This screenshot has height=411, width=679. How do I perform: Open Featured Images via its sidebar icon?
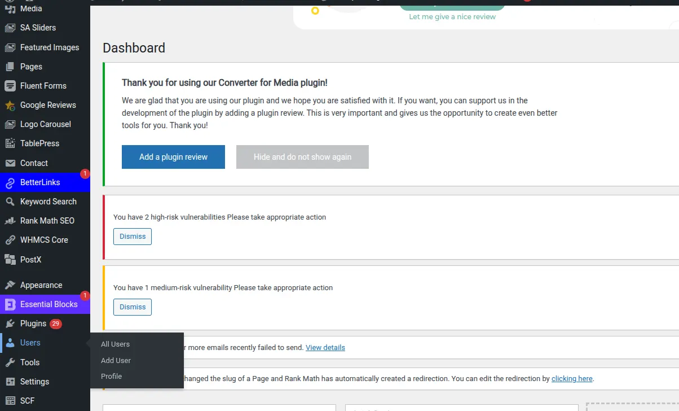click(10, 47)
